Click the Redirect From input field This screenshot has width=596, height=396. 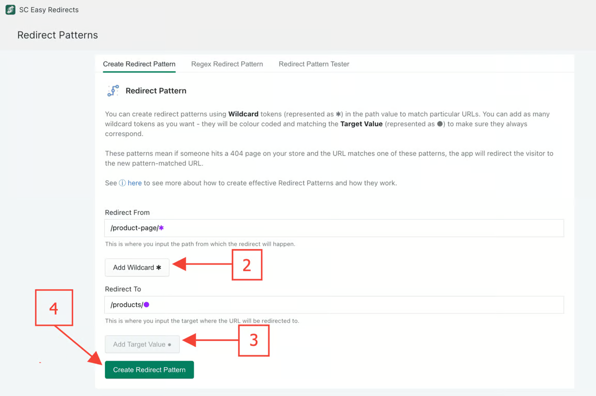[334, 228]
